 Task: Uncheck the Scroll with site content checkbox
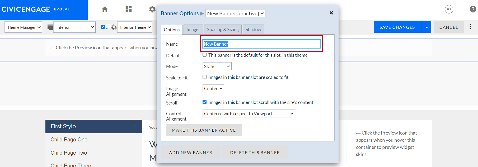[205, 102]
